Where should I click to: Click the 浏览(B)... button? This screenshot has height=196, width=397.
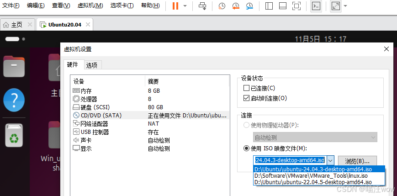pos(357,160)
